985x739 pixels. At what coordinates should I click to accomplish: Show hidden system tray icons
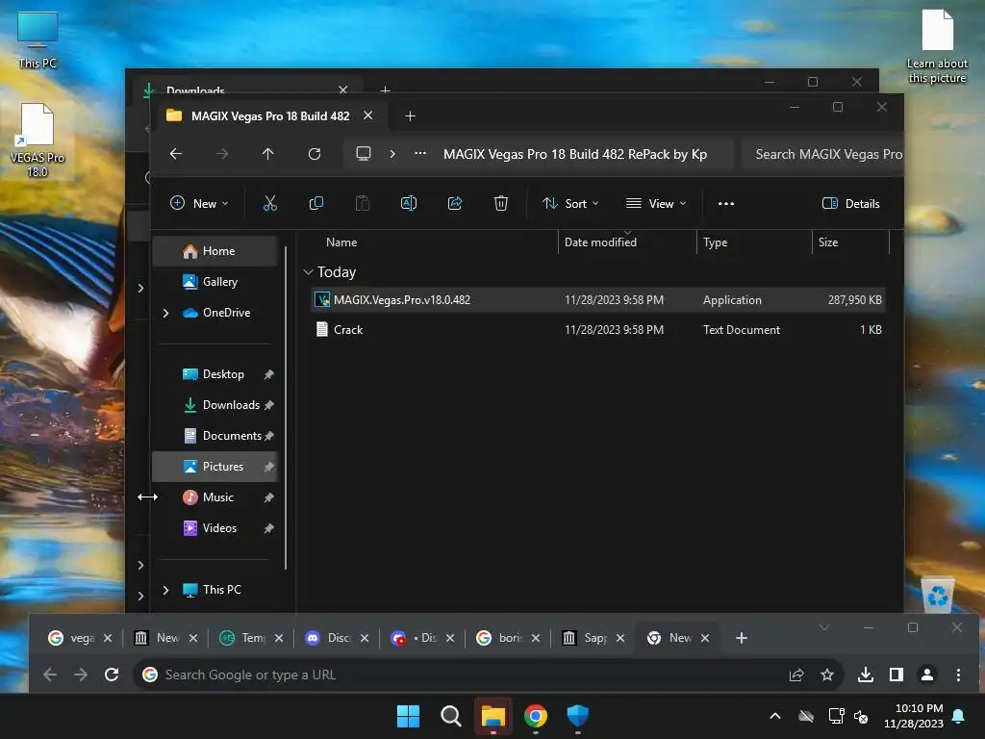point(775,716)
